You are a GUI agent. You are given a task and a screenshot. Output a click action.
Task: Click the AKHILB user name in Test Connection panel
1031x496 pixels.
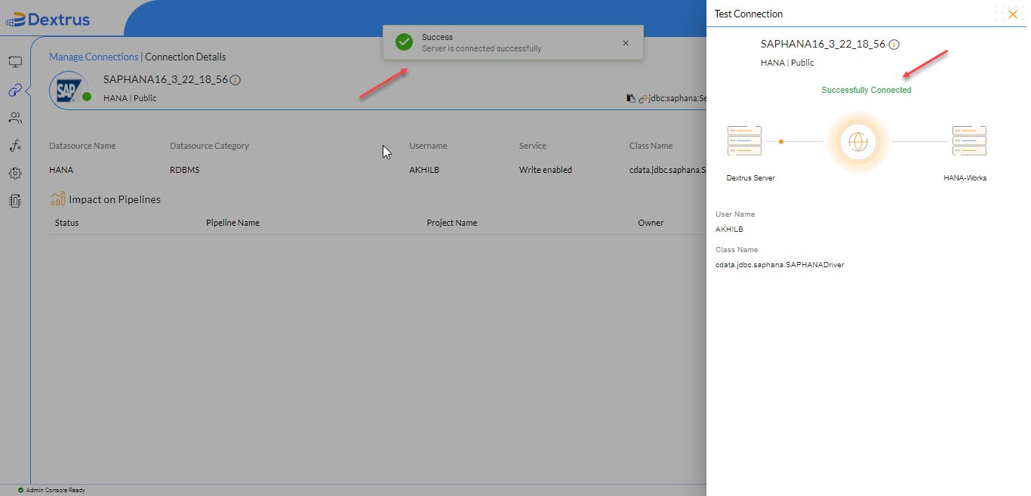click(x=729, y=229)
